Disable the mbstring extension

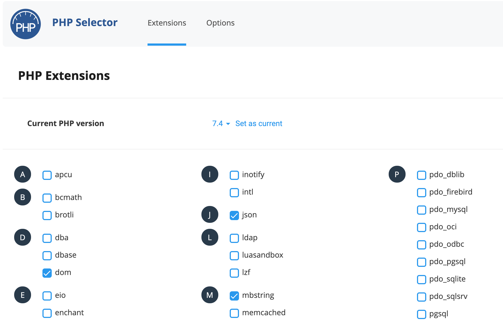pos(234,296)
